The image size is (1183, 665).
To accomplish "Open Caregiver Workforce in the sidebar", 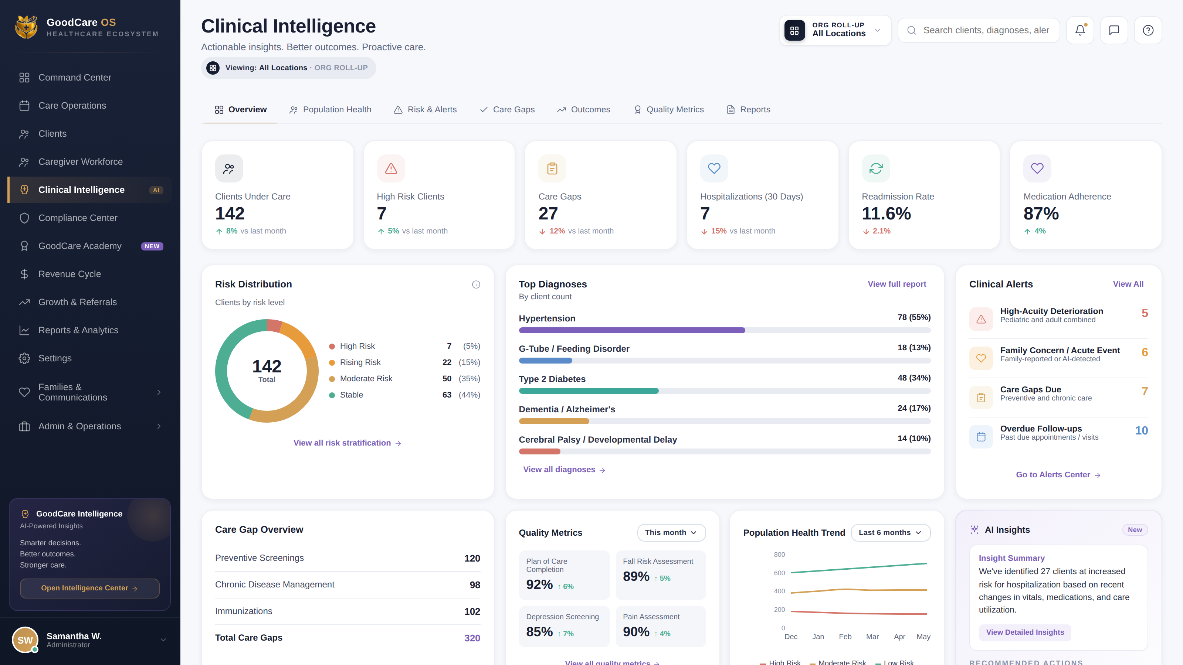I will click(x=90, y=161).
